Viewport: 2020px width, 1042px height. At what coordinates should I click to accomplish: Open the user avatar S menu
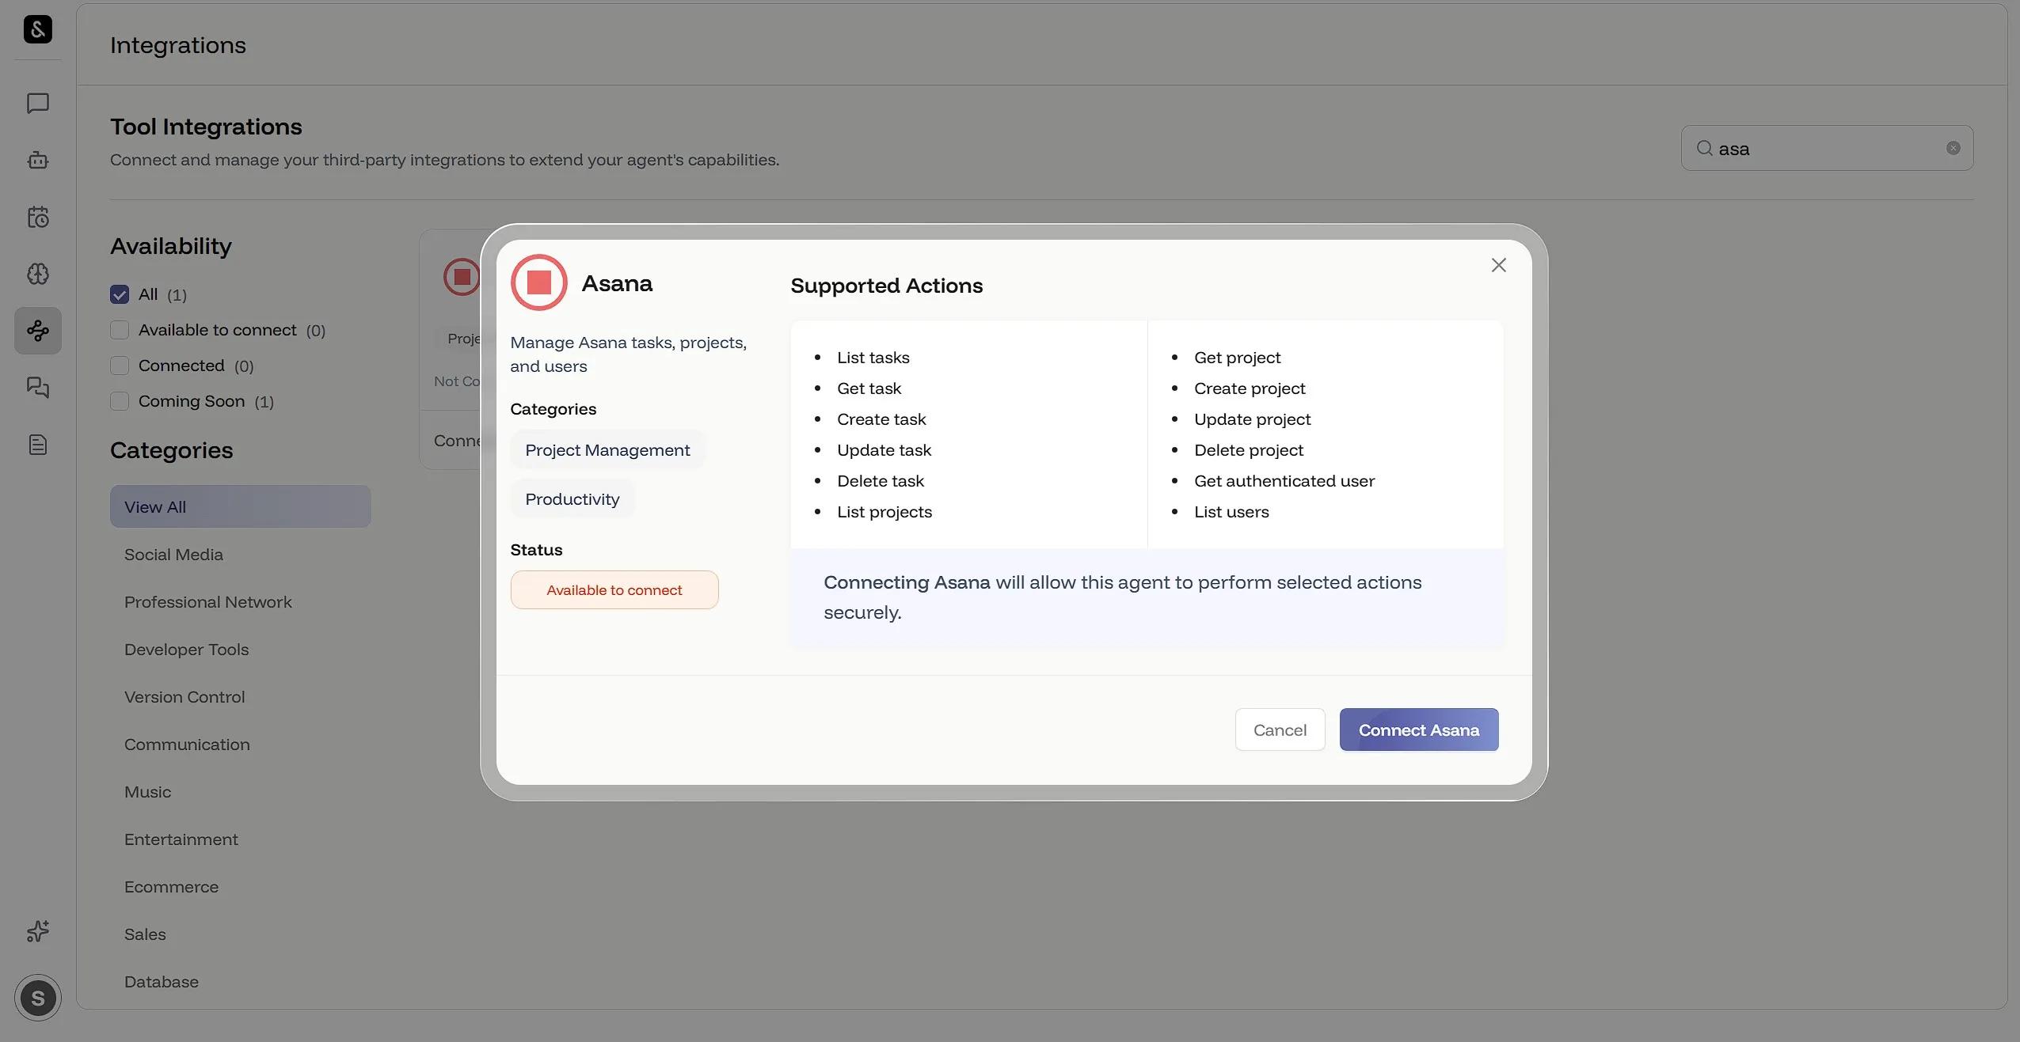click(x=38, y=998)
